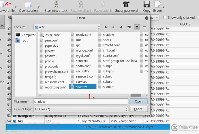Cancel the Open file dialog
The image size is (199, 134).
(x=138, y=109)
